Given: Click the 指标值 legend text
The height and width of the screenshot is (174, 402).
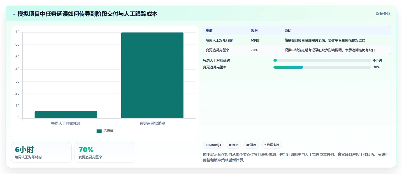Looking at the screenshot, I should pos(108,131).
